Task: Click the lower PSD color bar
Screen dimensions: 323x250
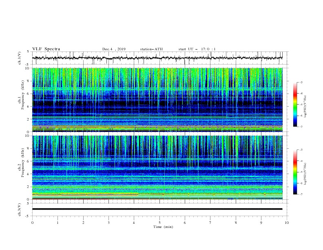Action: (295, 172)
